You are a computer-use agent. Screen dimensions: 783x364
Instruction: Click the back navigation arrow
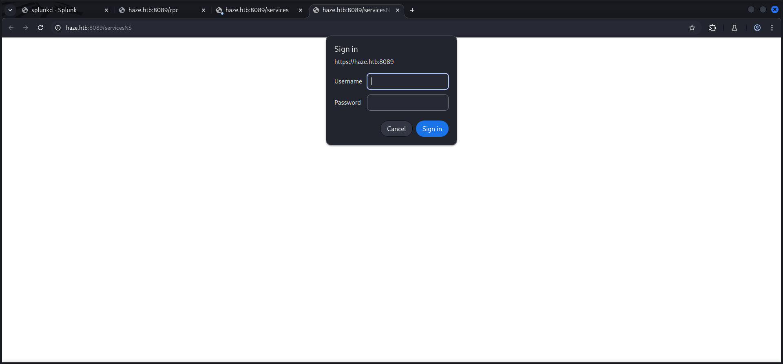11,28
